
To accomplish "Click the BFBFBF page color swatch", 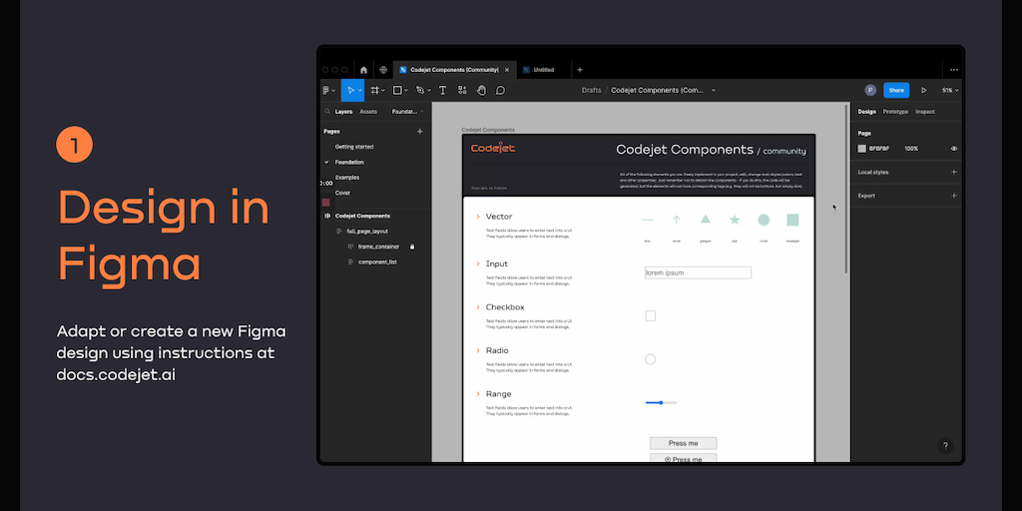I will coord(862,148).
